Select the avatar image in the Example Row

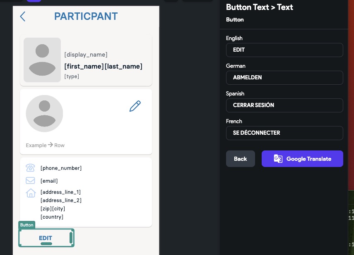coord(44,114)
